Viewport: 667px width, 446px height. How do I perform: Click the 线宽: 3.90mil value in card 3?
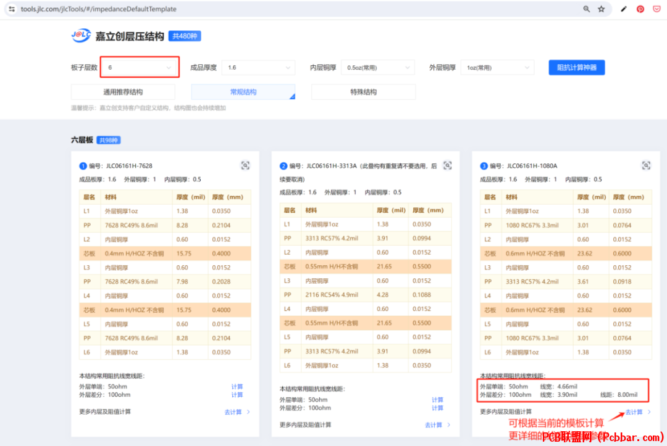pos(558,395)
